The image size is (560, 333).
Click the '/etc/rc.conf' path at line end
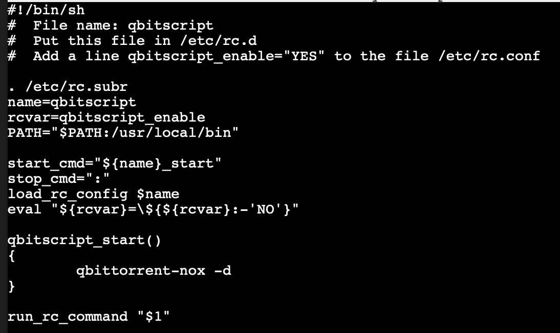click(489, 56)
